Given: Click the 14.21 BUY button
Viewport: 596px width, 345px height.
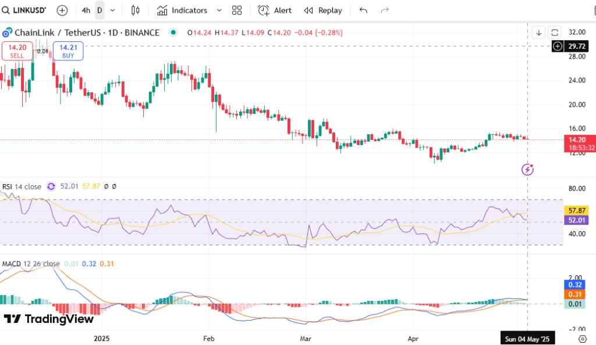Looking at the screenshot, I should click(x=68, y=51).
